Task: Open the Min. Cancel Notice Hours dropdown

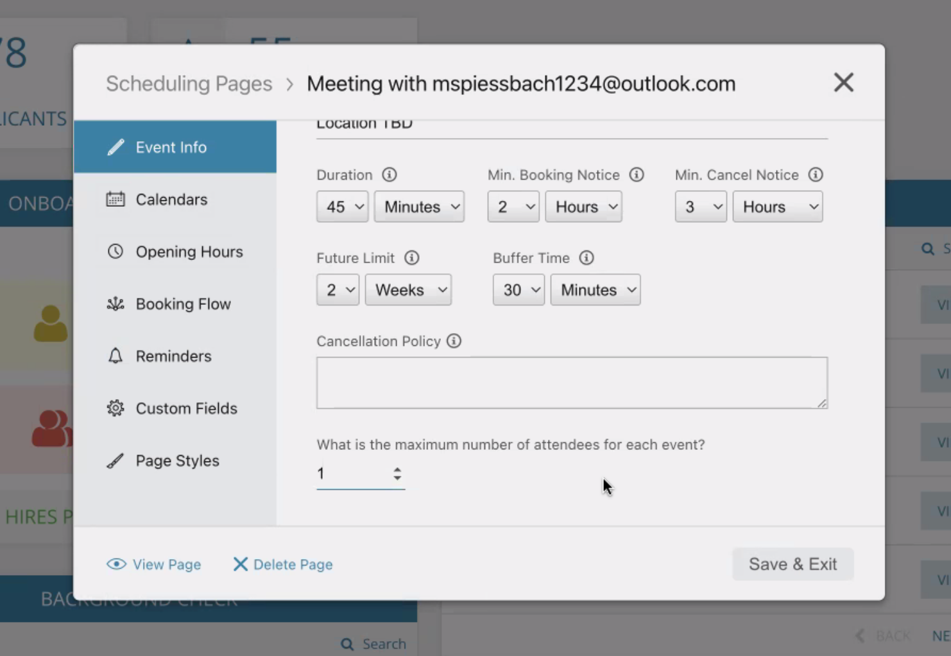Action: click(778, 207)
